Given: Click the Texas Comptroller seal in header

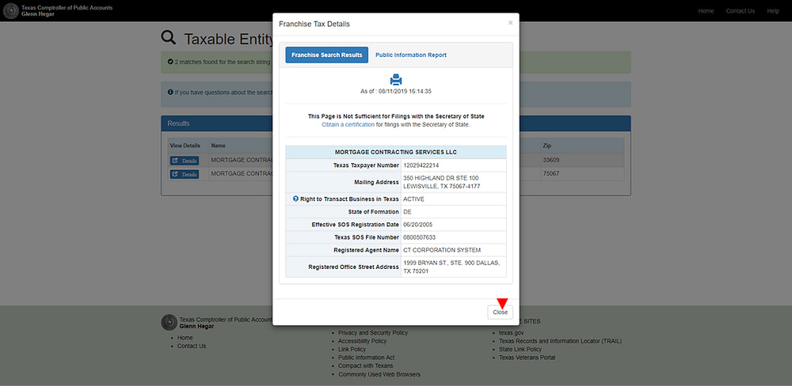Looking at the screenshot, I should (11, 10).
